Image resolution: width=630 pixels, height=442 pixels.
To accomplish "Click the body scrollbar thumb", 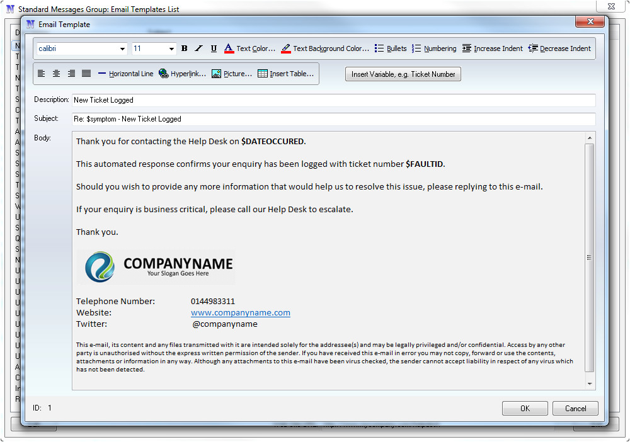I will coord(590,258).
